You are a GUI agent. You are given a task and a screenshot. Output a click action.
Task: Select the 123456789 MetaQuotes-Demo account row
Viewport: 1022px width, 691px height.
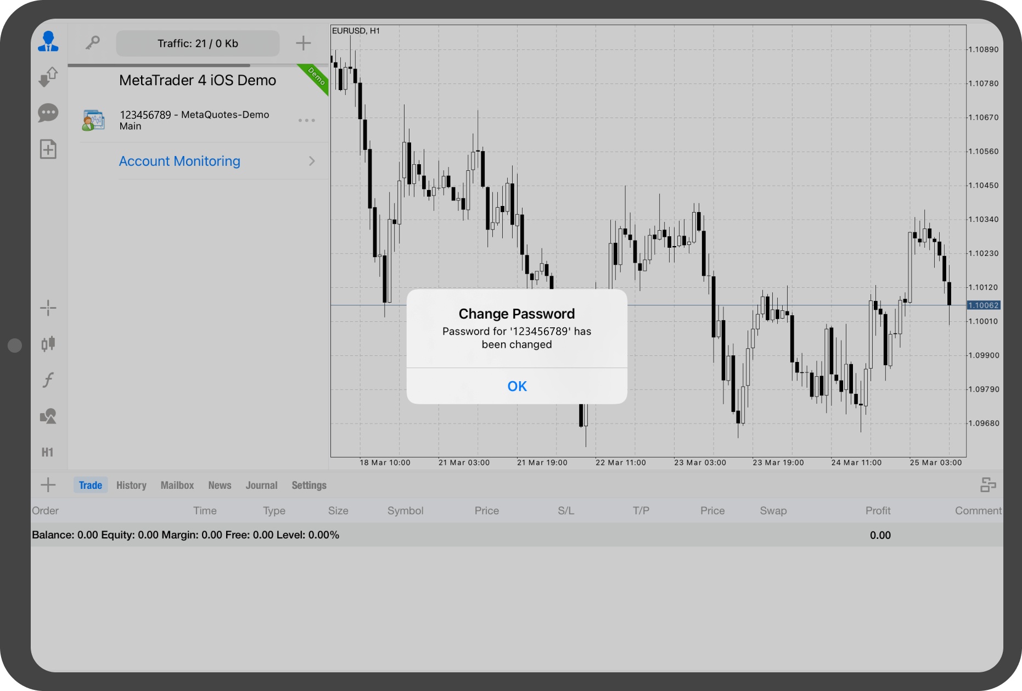194,120
